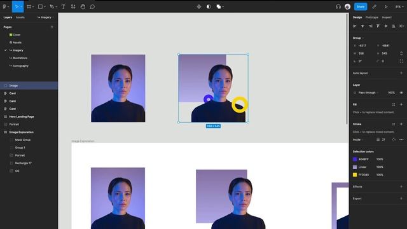Toggle layer visibility eye icon
Screen dimensions: 407x229
click(401, 93)
